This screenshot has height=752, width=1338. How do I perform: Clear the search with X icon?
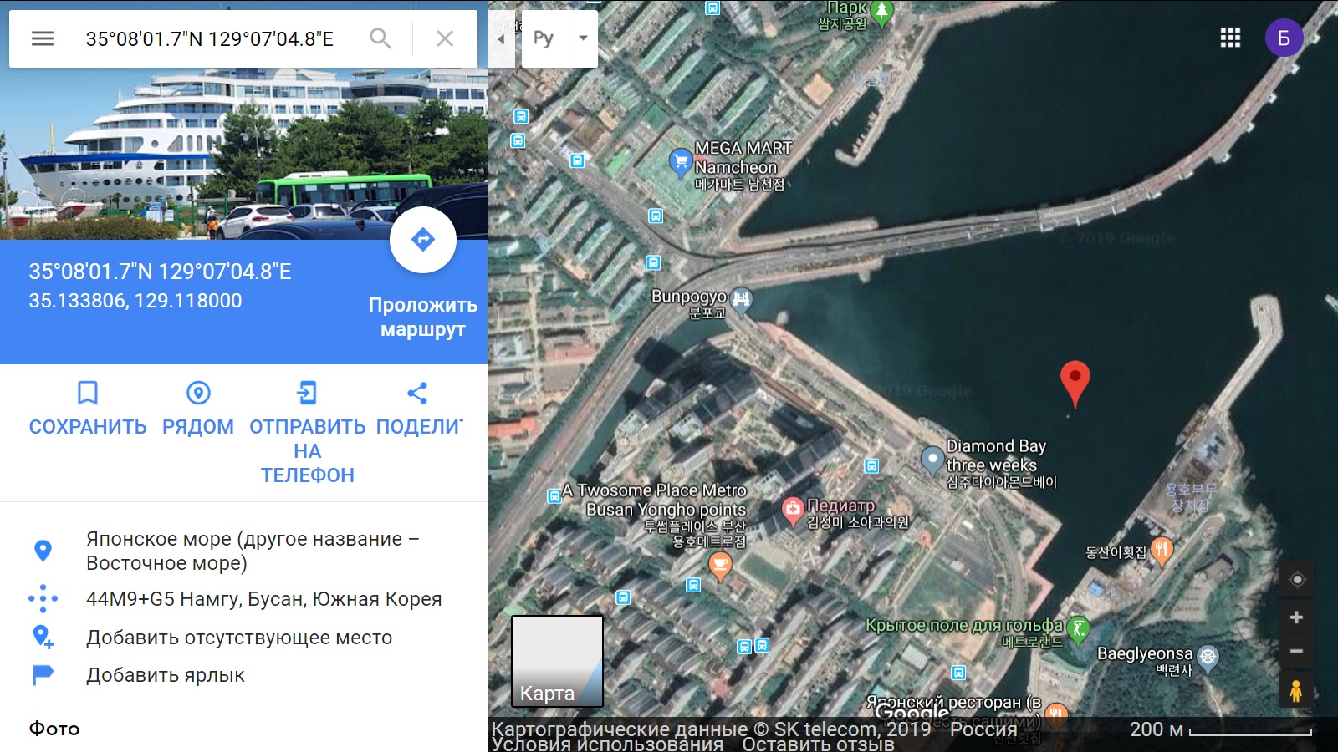(x=445, y=38)
